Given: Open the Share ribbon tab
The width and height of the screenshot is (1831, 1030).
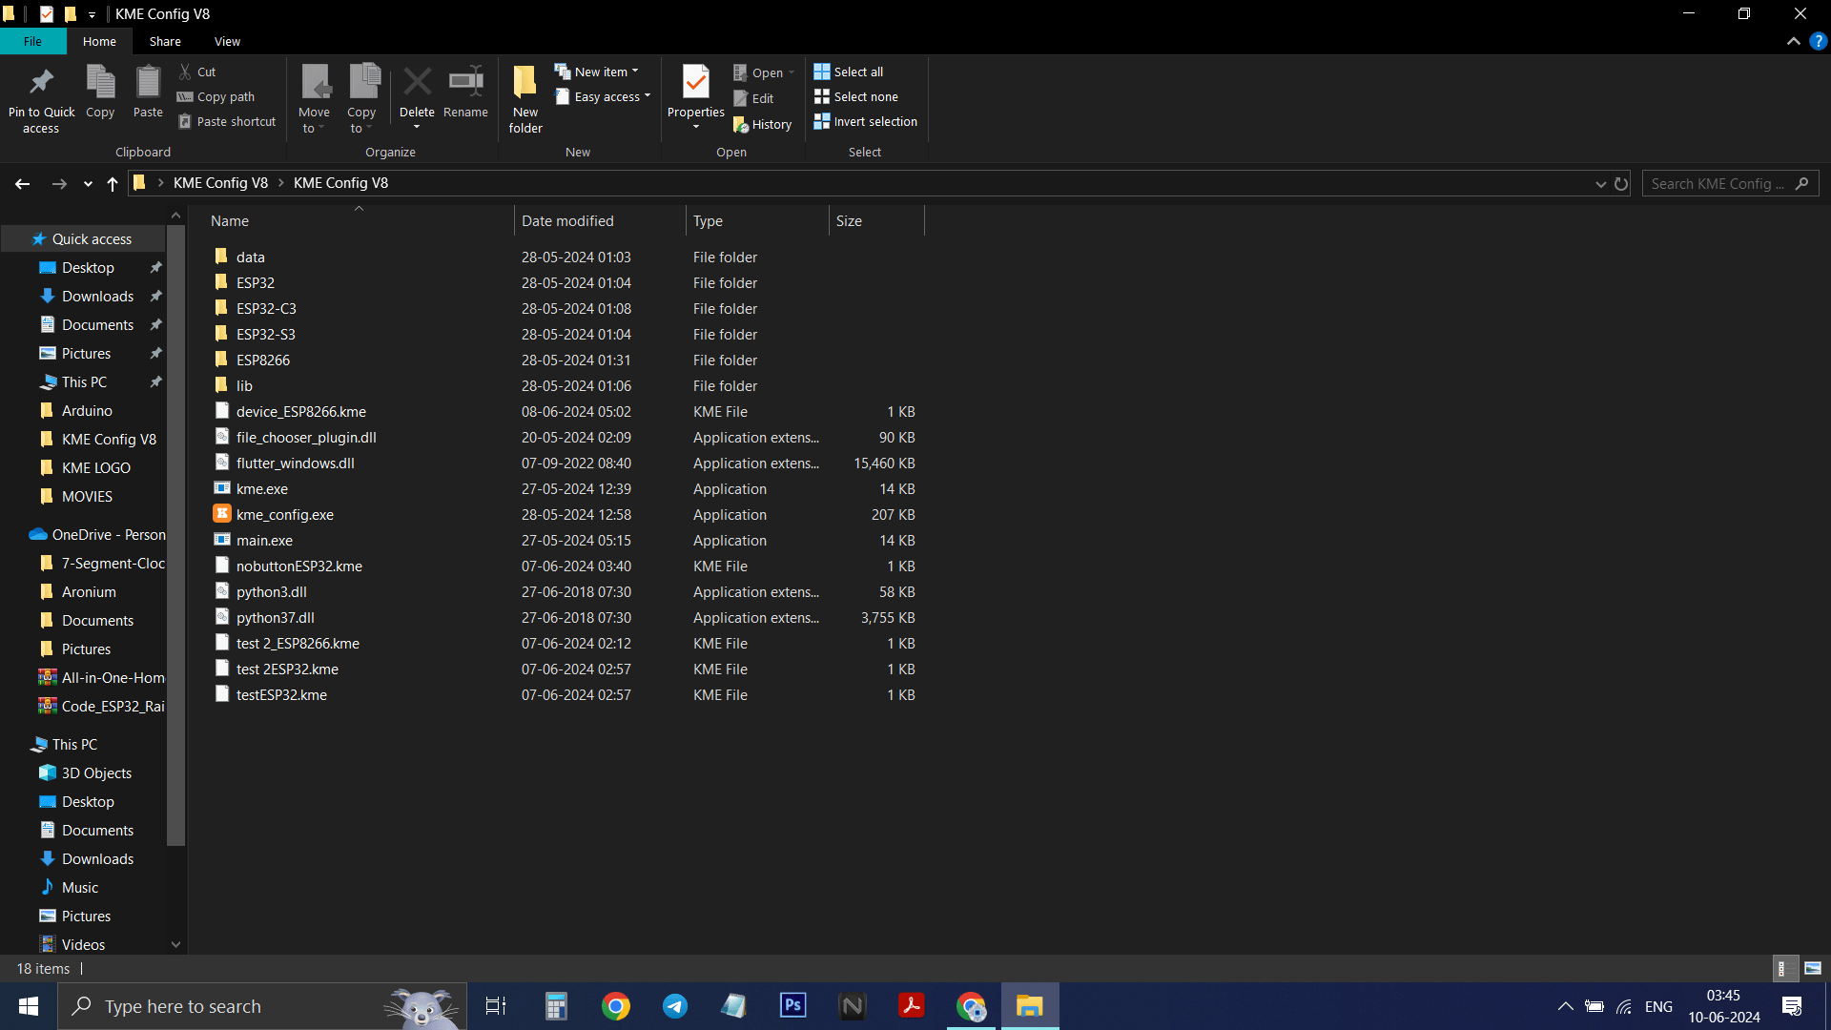Looking at the screenshot, I should (165, 42).
